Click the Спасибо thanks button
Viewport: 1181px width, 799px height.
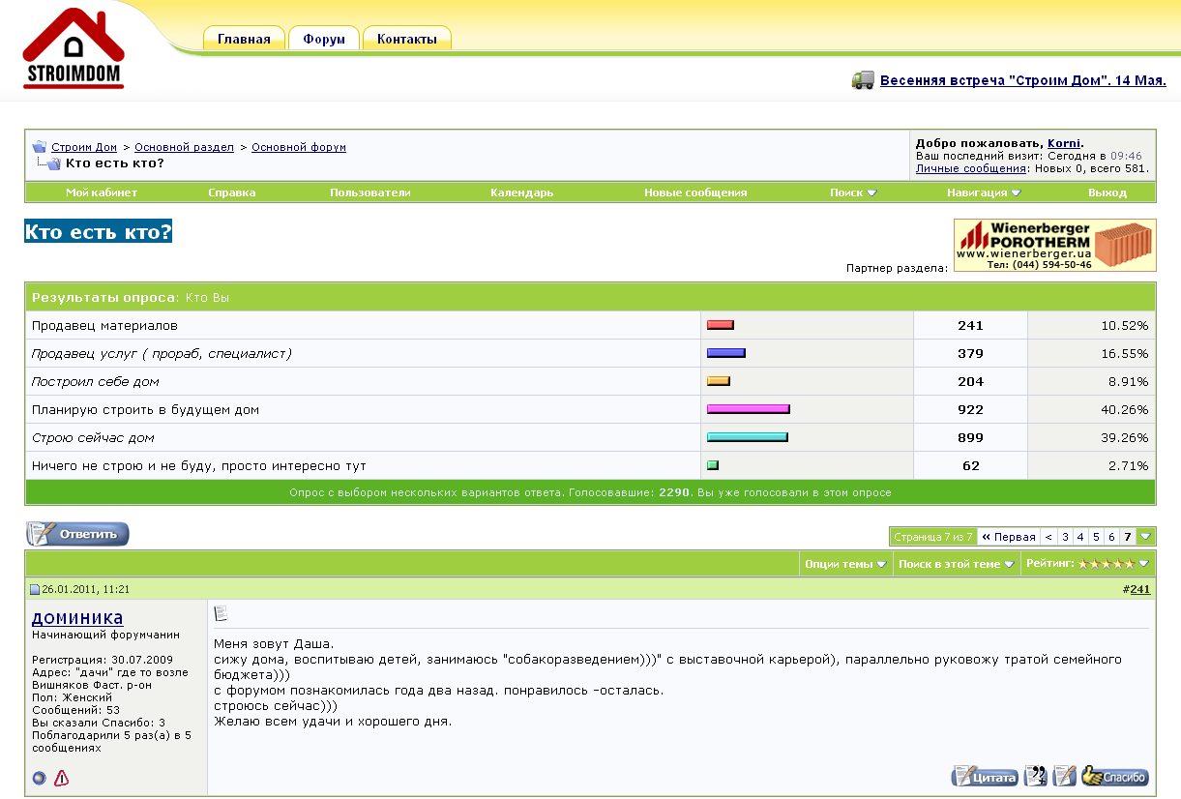[1115, 776]
